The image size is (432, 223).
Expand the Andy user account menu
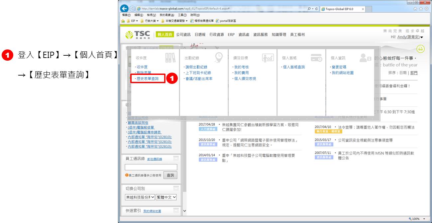tap(422, 37)
